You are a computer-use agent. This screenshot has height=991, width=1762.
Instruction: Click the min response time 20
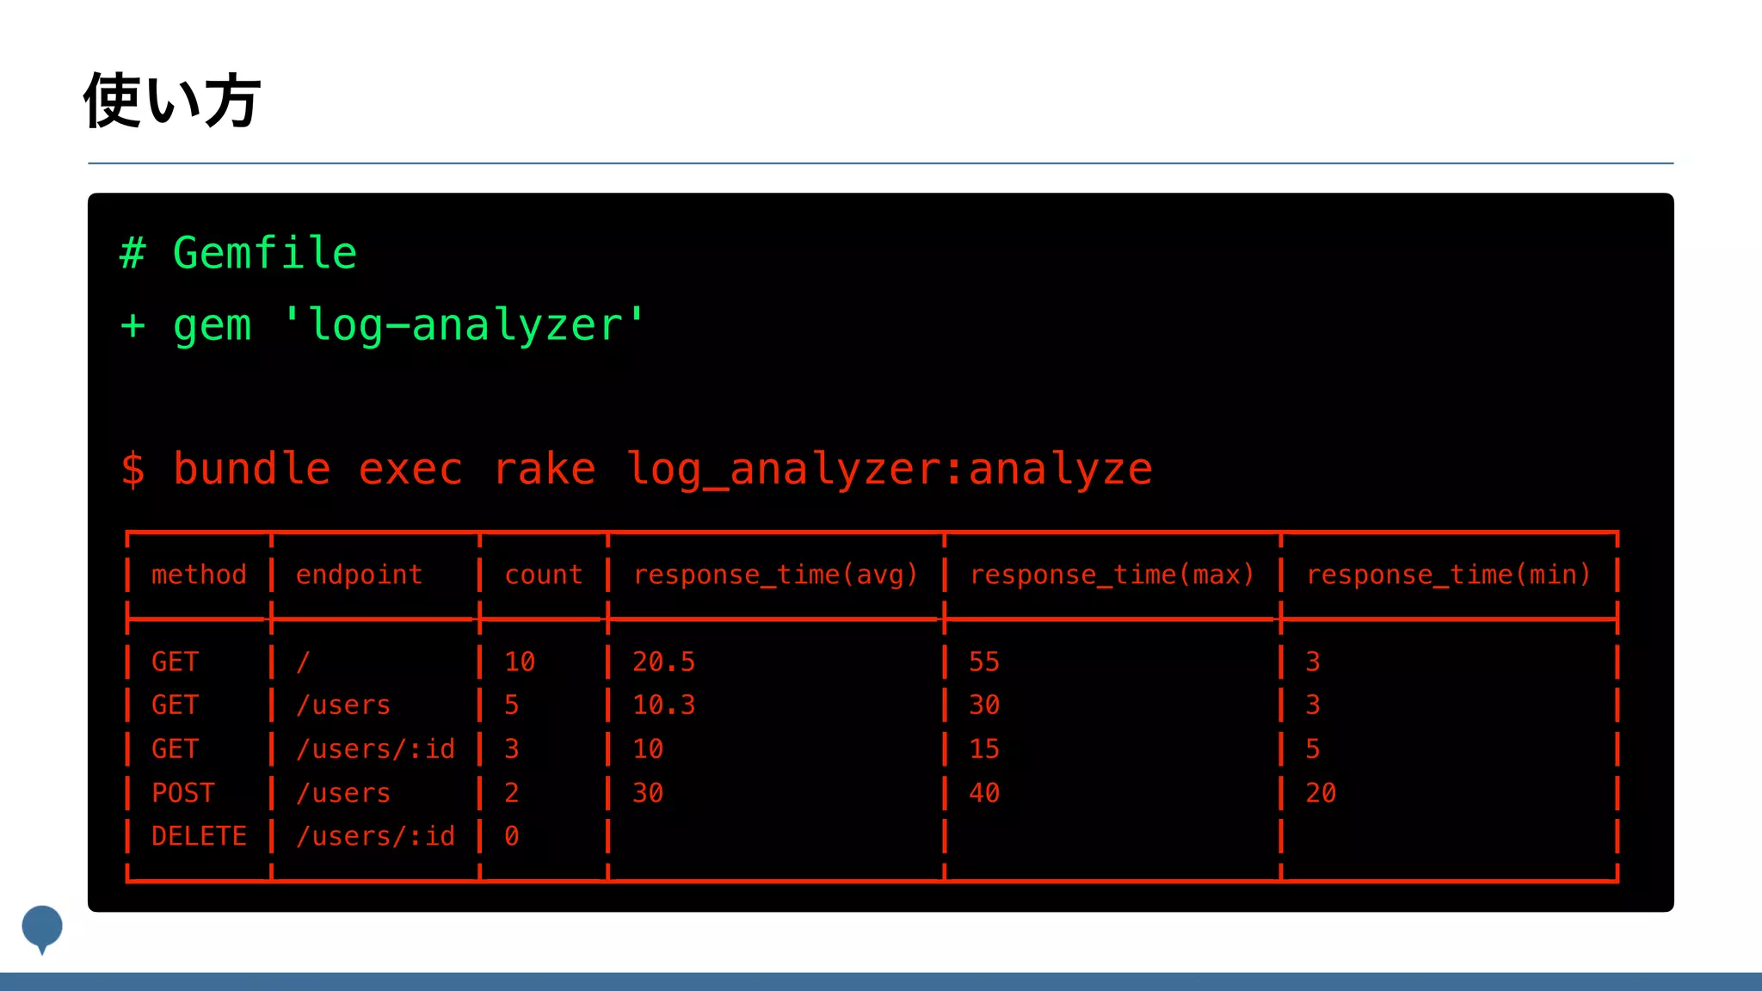click(x=1321, y=792)
